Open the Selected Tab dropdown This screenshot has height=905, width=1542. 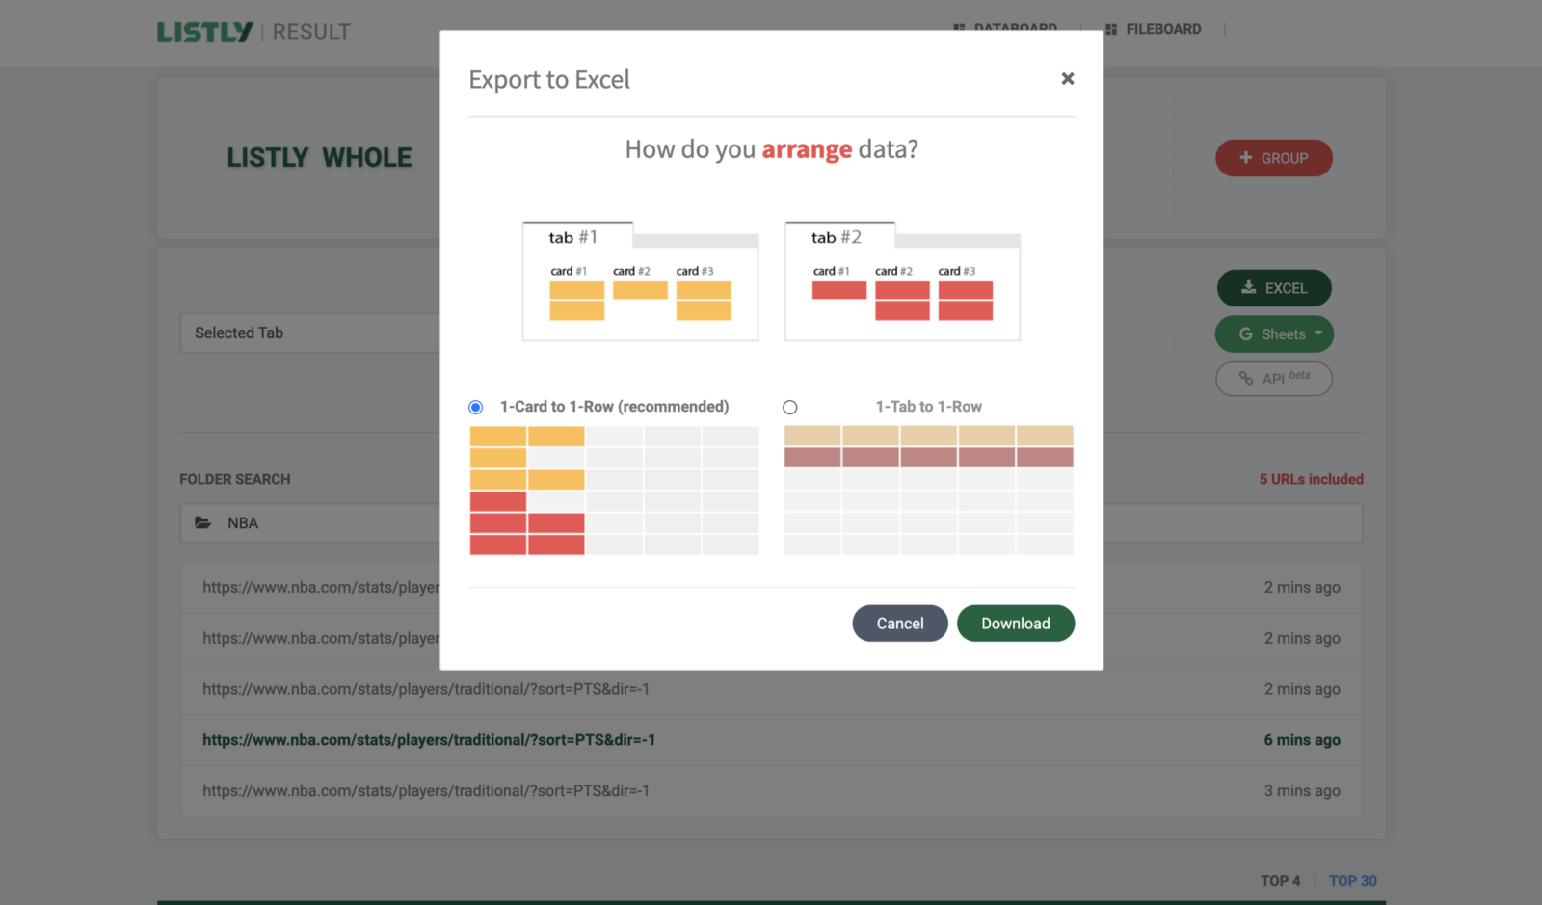pyautogui.click(x=308, y=333)
